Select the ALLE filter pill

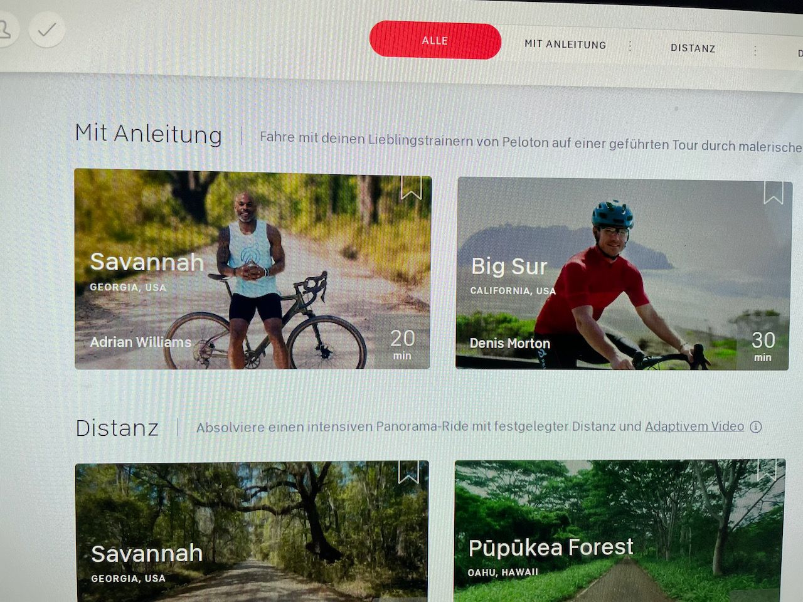(x=435, y=41)
